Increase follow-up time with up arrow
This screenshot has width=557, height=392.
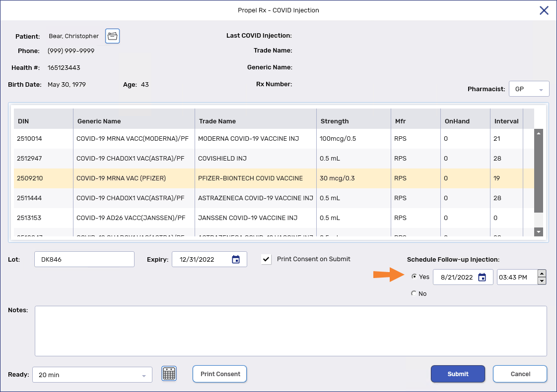tap(542, 274)
